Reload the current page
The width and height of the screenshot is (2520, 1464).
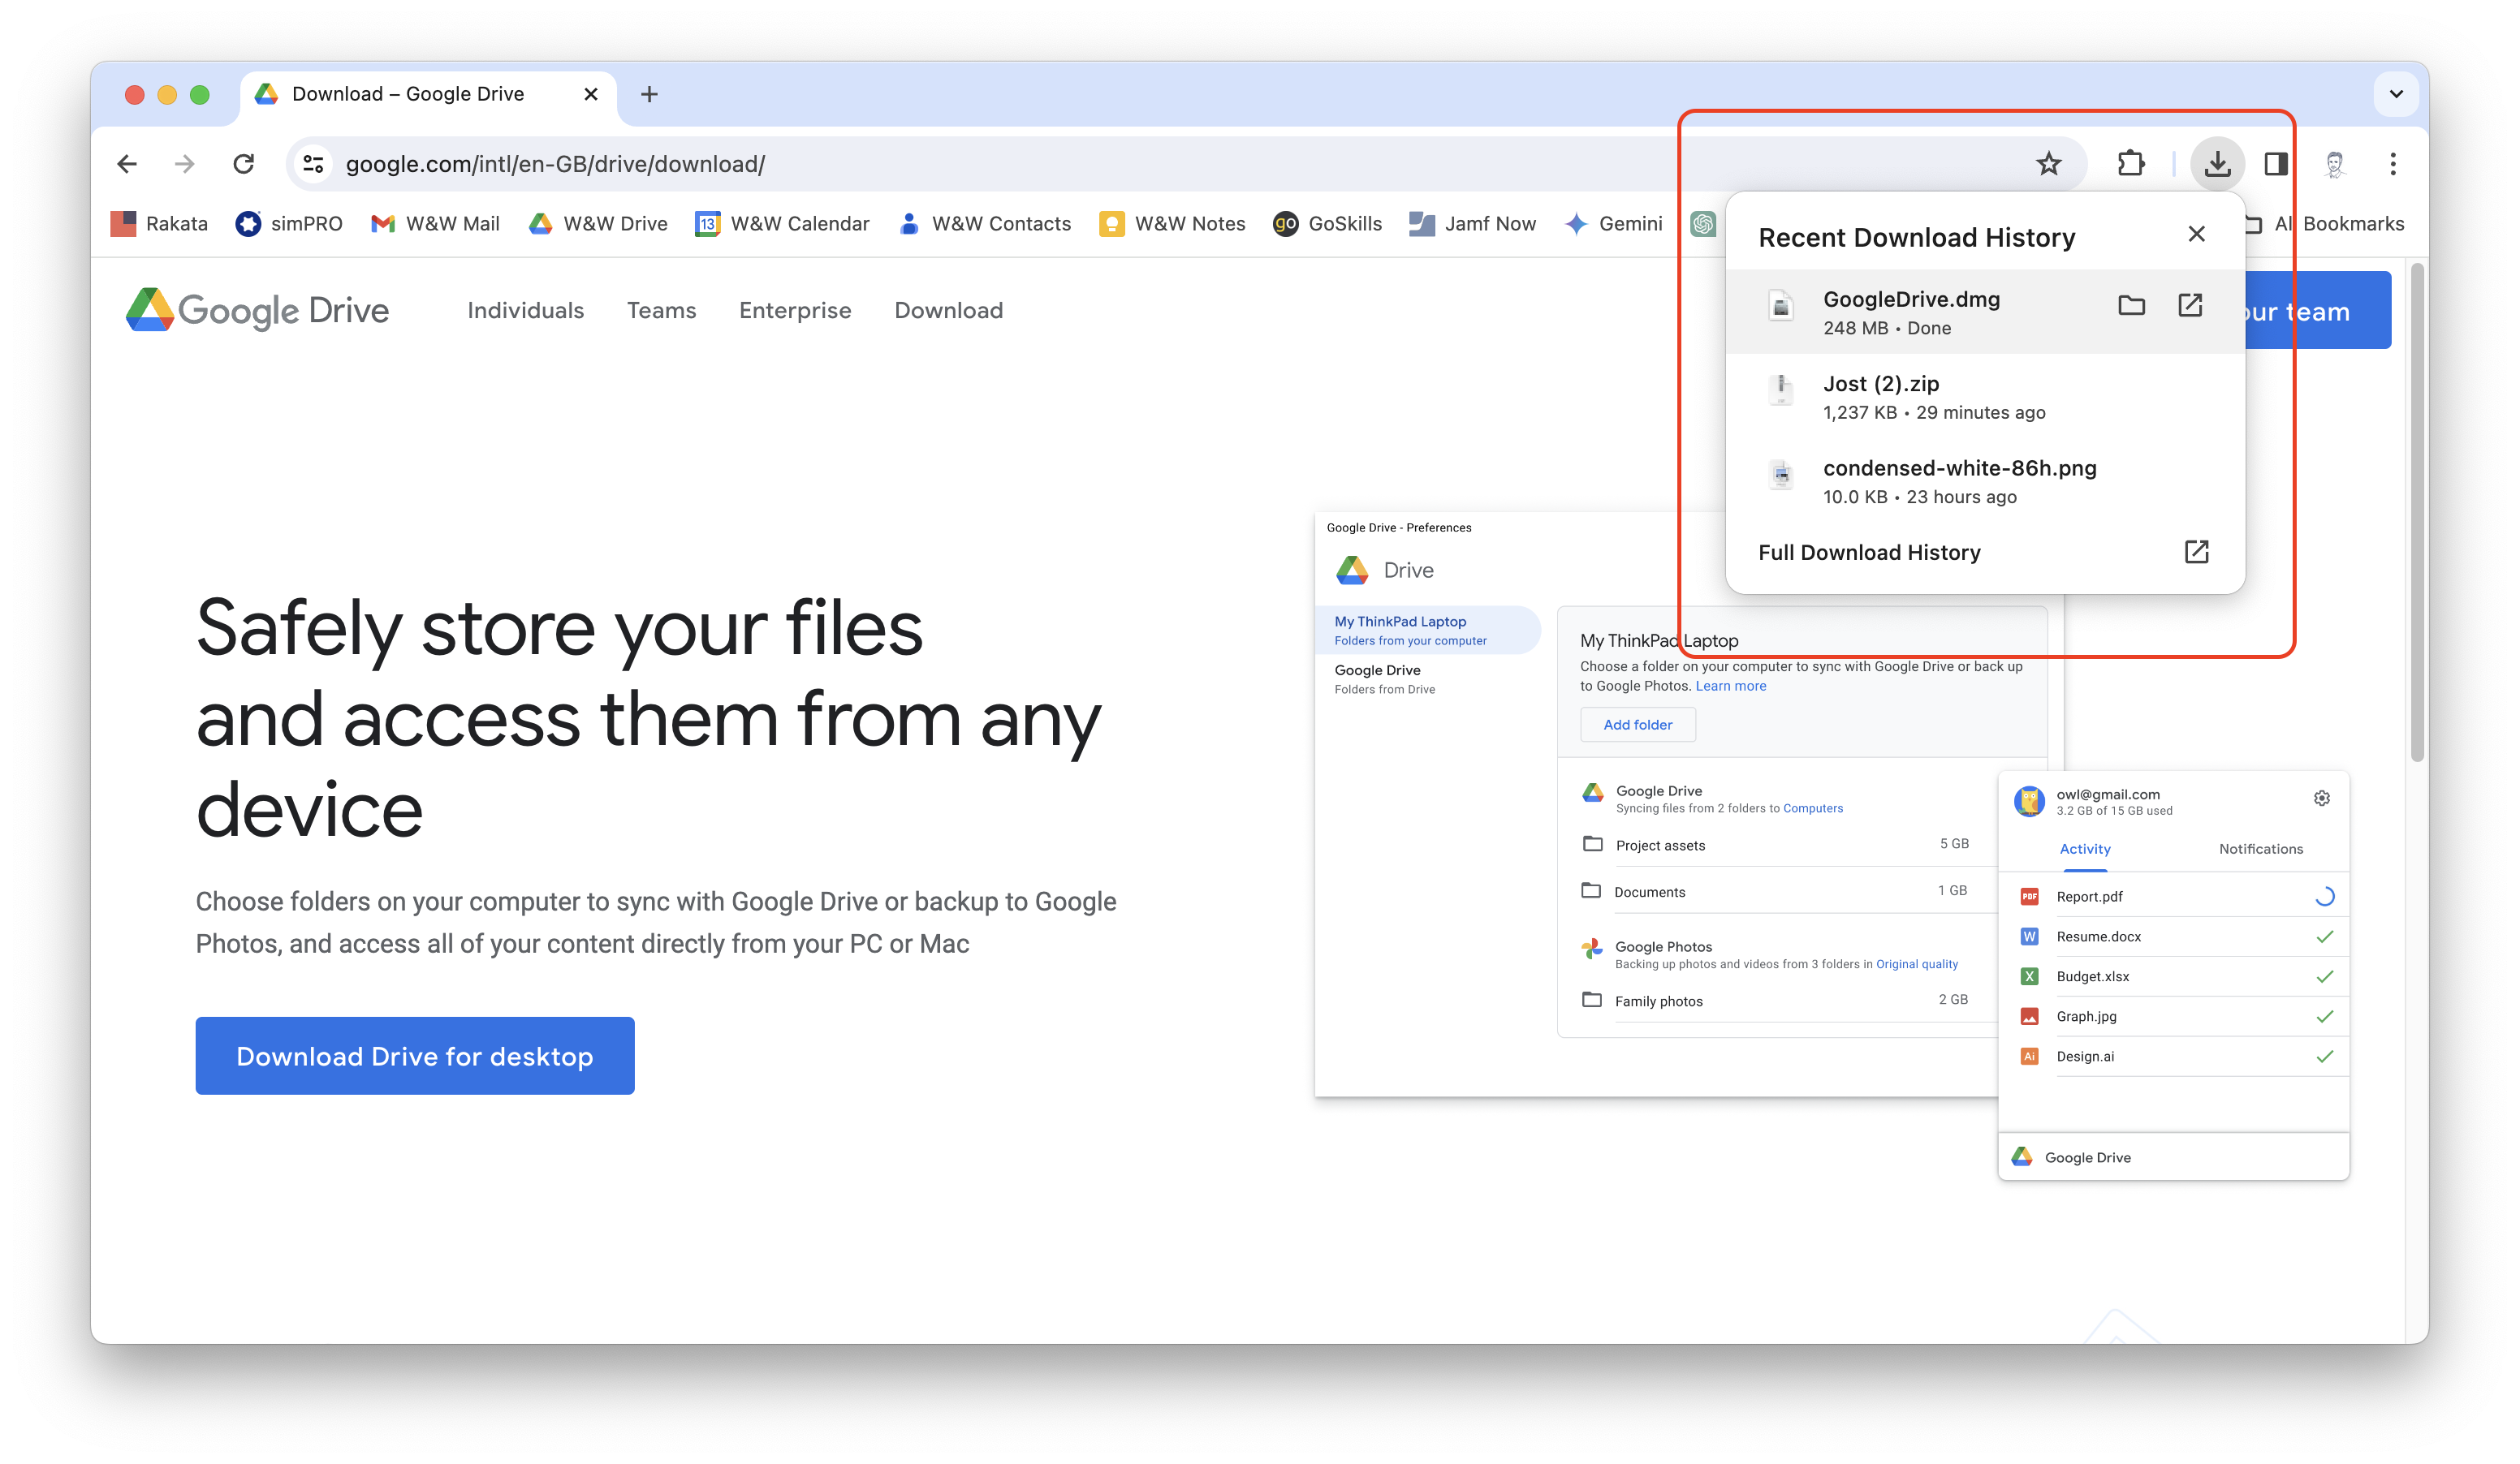click(x=243, y=164)
